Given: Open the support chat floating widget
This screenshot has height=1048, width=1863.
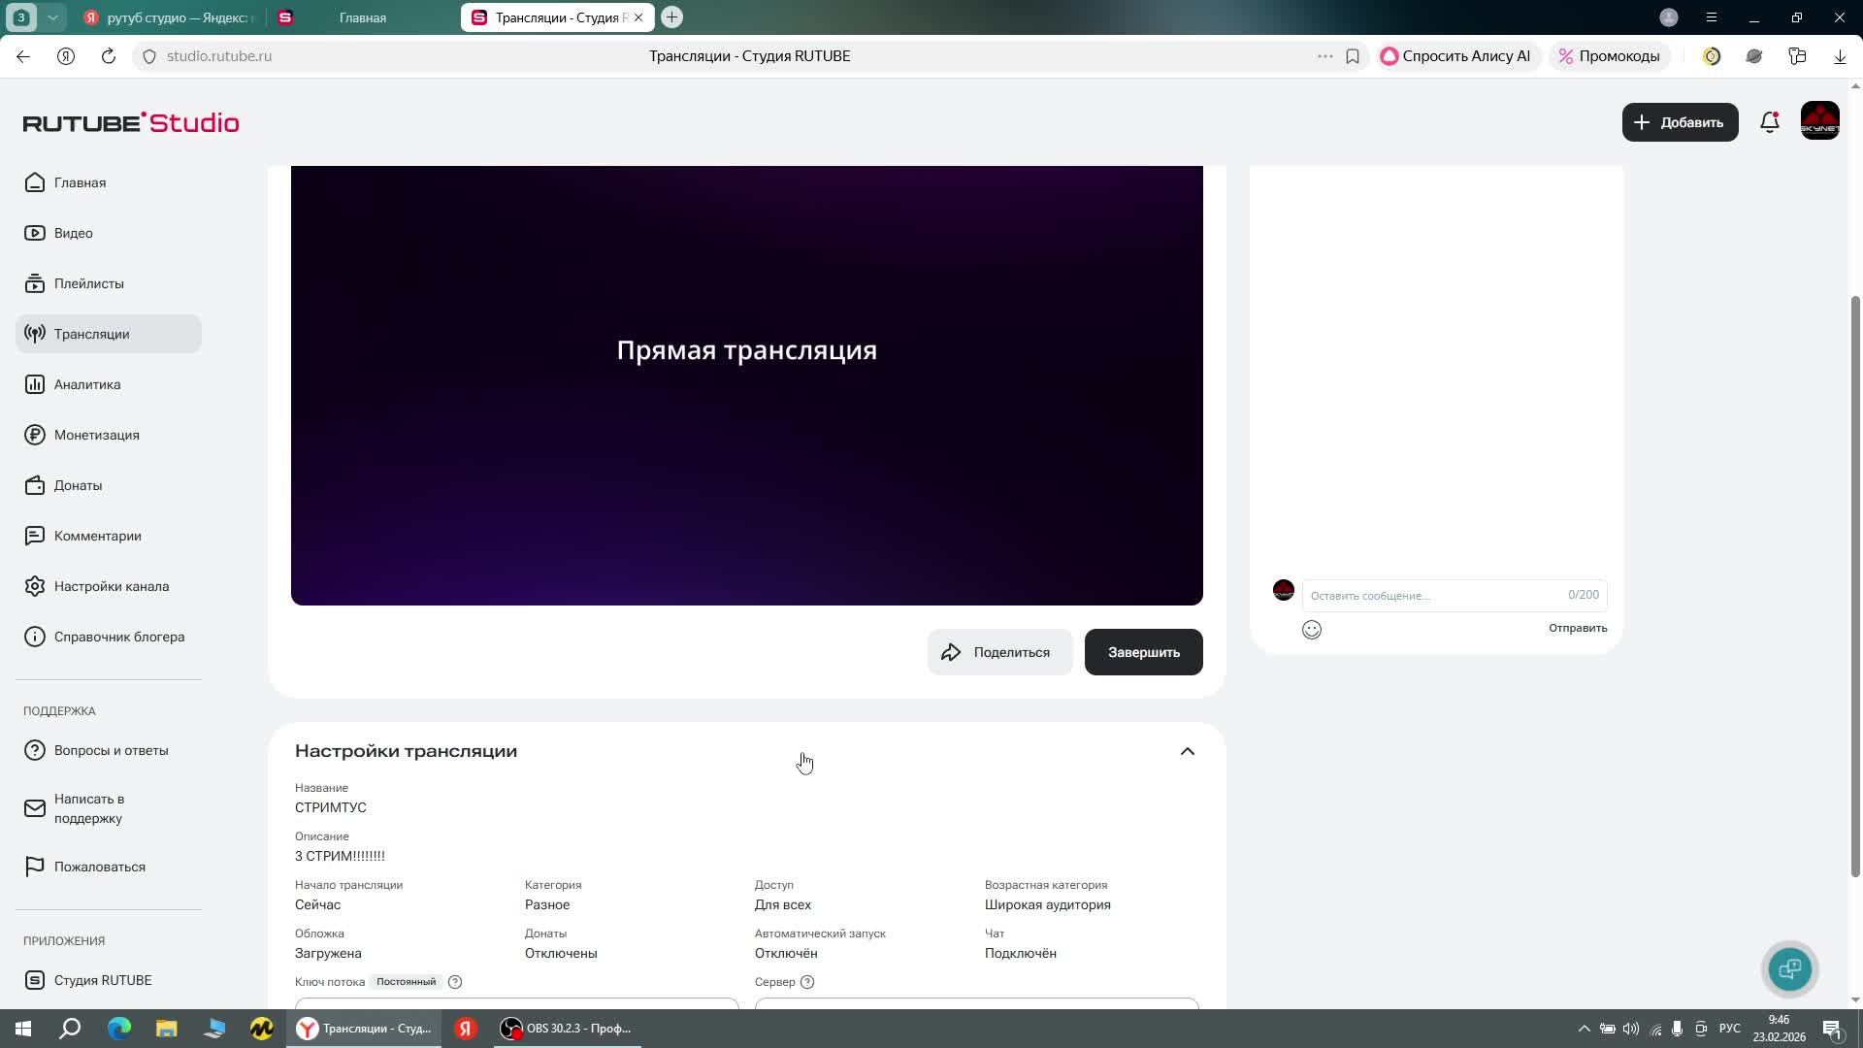Looking at the screenshot, I should pyautogui.click(x=1789, y=968).
